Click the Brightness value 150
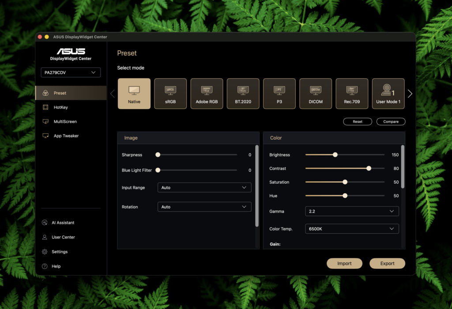 click(x=395, y=154)
